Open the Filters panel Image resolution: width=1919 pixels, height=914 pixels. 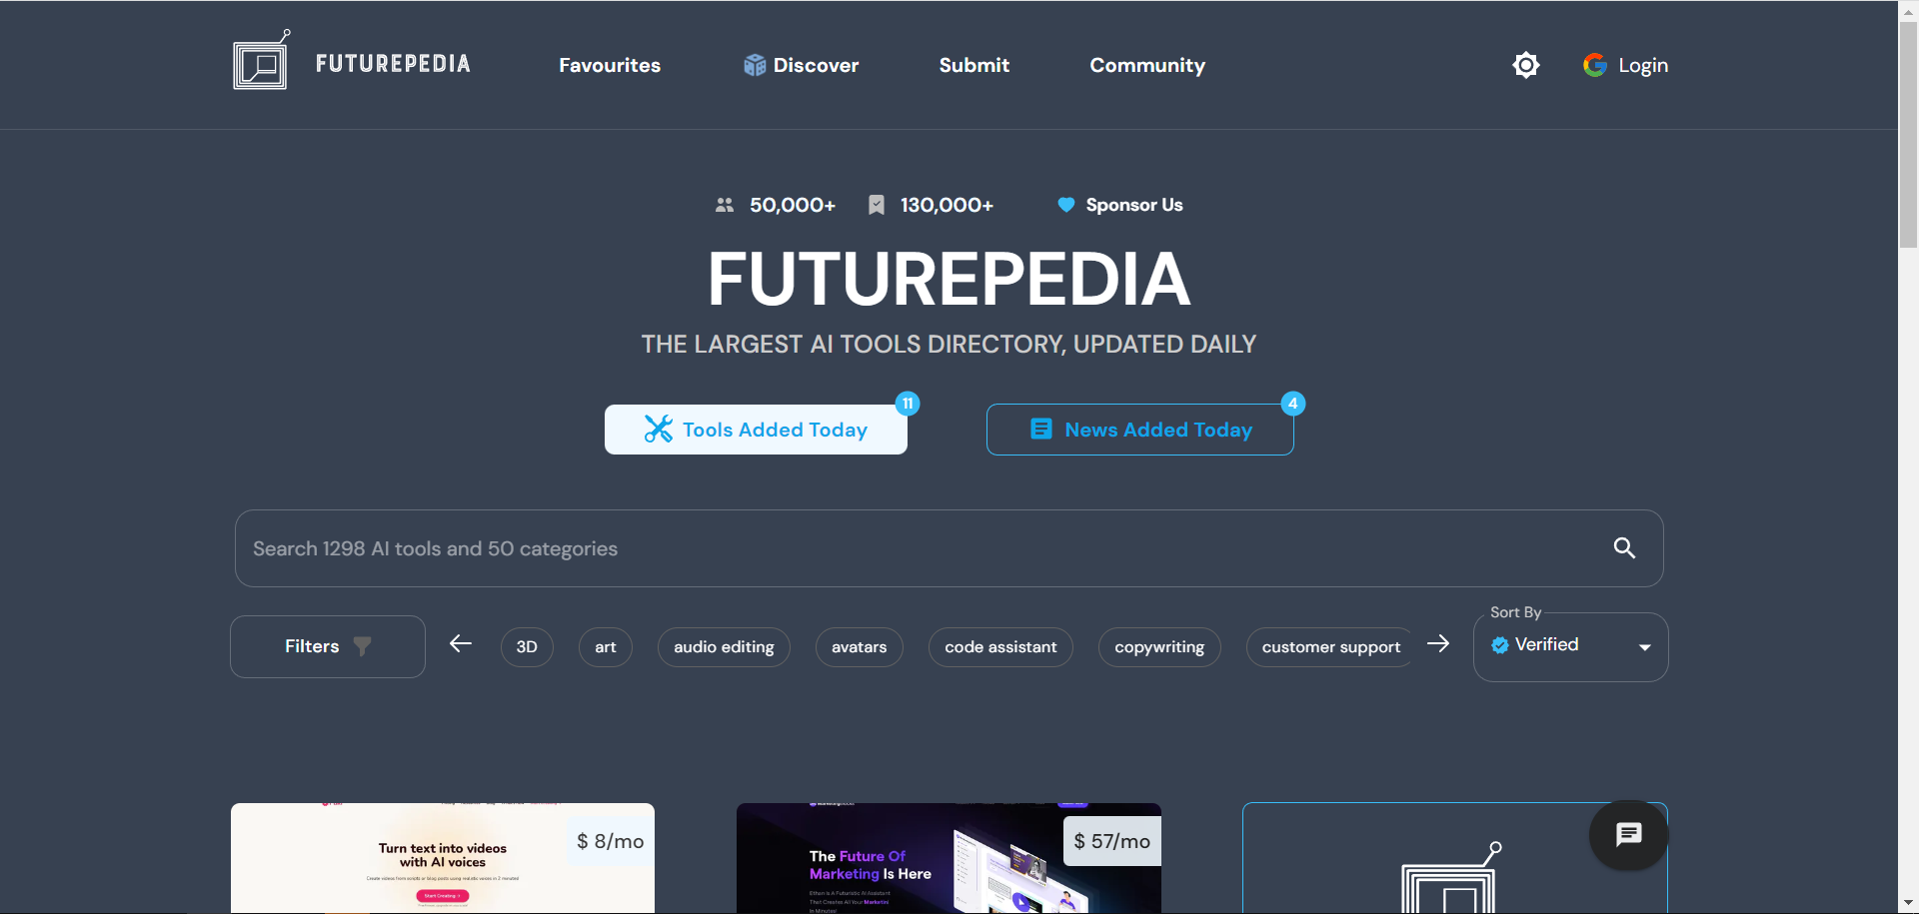click(328, 646)
